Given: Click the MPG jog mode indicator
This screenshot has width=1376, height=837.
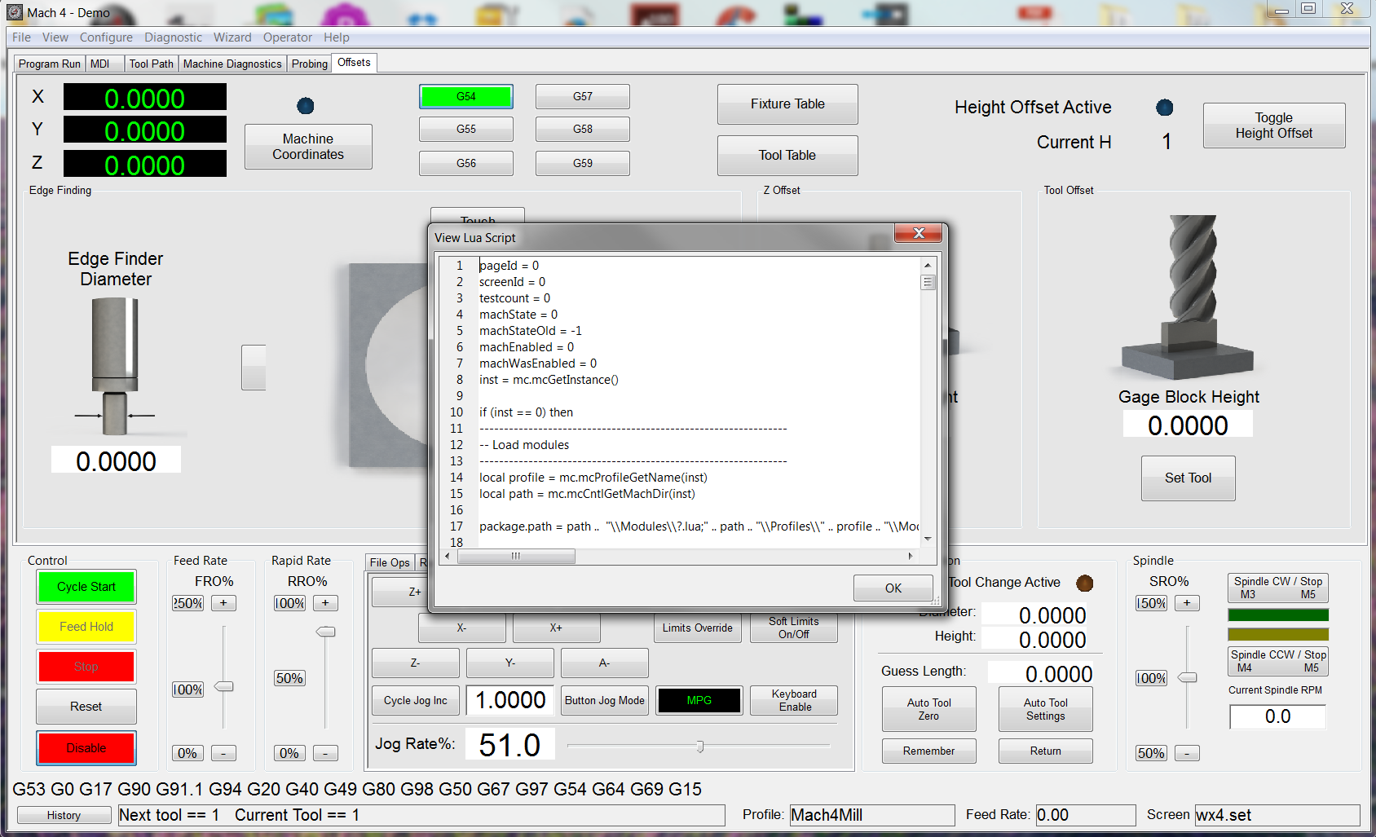Looking at the screenshot, I should pos(699,699).
